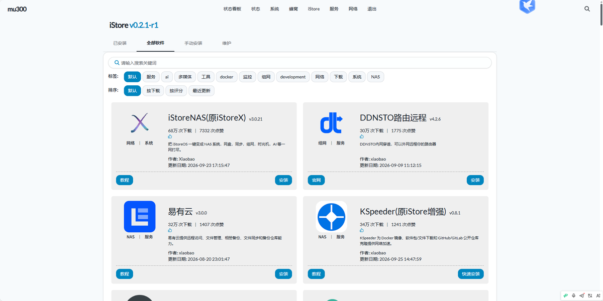The height and width of the screenshot is (301, 603).
Task: Filter by the 服务 tag
Action: (x=151, y=77)
